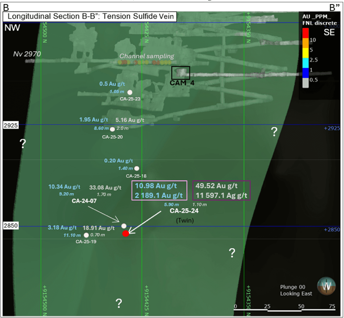Click the '2925' elevation label at left
The width and height of the screenshot is (344, 318).
[x=11, y=125]
